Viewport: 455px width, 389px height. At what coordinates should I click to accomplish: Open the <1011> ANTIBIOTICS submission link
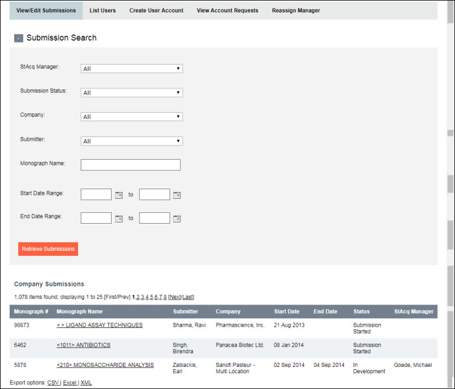point(83,345)
